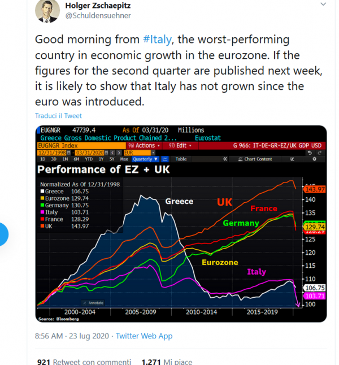Screen dimensions: 339x365
Task: Switch to the Table view
Action: pos(181,159)
